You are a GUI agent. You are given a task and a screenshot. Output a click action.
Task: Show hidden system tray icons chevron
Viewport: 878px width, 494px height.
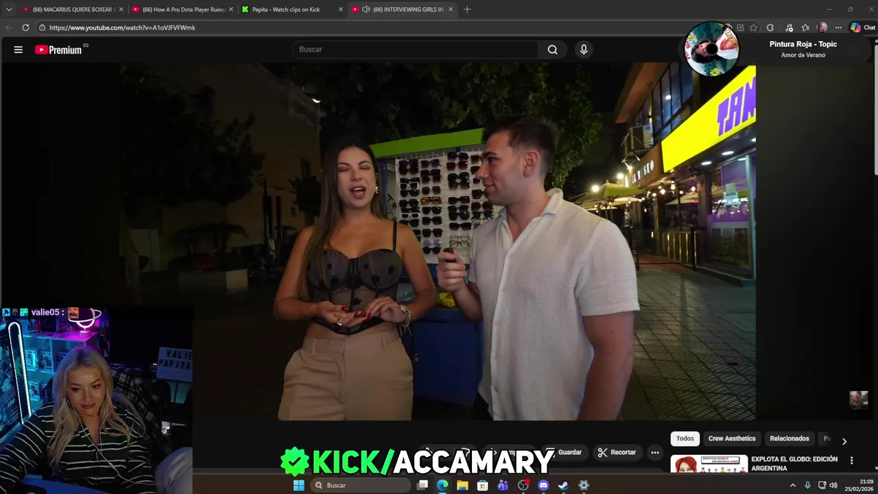point(793,485)
